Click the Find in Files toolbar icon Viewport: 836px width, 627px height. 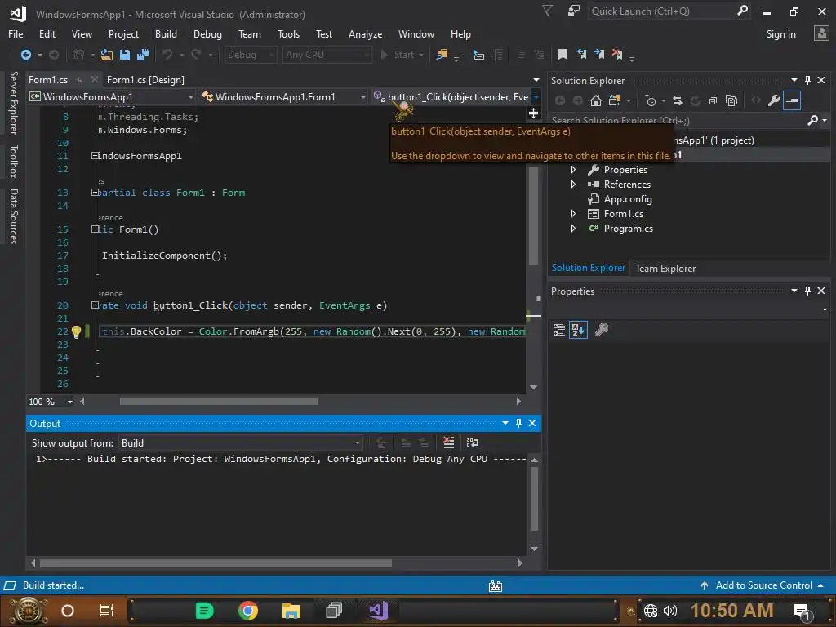click(x=442, y=55)
